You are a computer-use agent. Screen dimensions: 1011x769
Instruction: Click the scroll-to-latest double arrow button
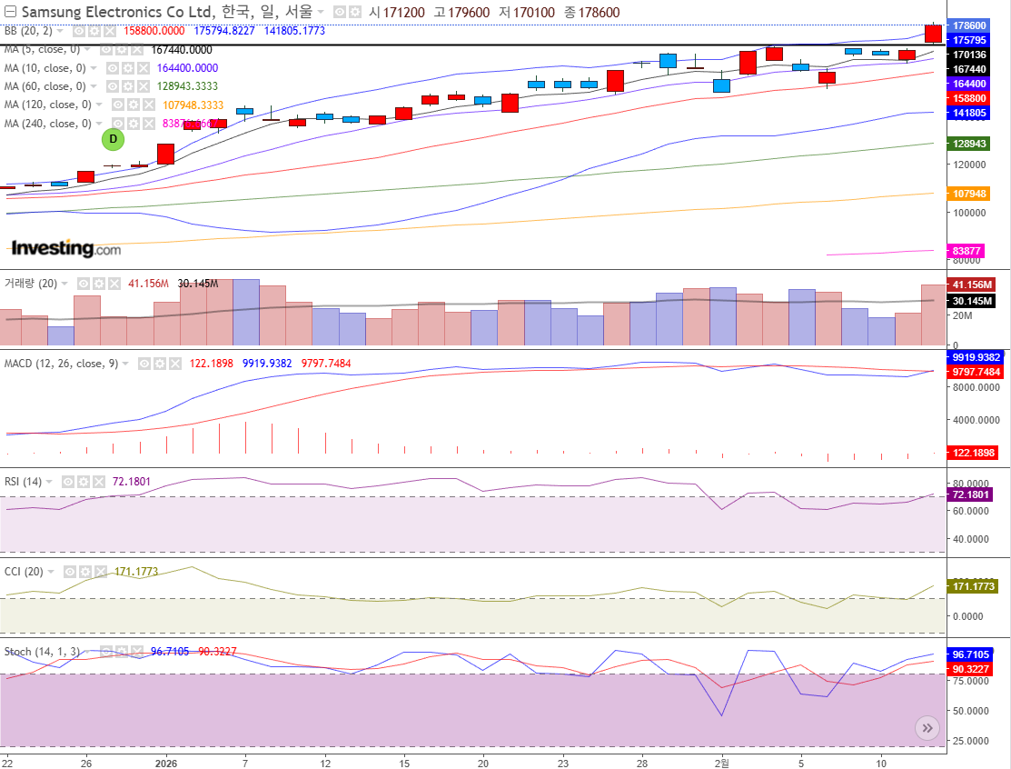(927, 728)
